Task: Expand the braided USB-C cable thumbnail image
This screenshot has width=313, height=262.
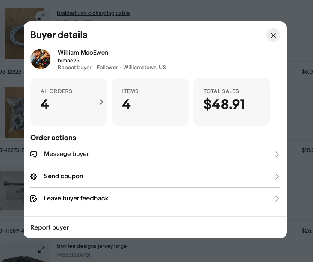Action: pyautogui.click(x=41, y=17)
